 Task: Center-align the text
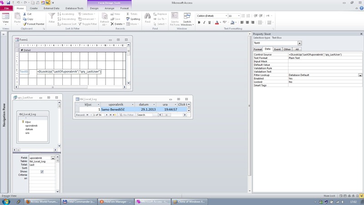click(248, 22)
